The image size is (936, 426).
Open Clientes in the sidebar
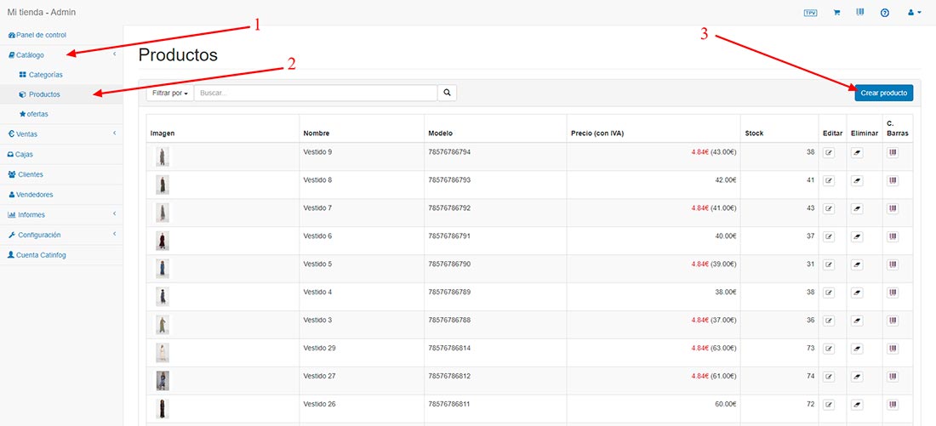point(25,174)
